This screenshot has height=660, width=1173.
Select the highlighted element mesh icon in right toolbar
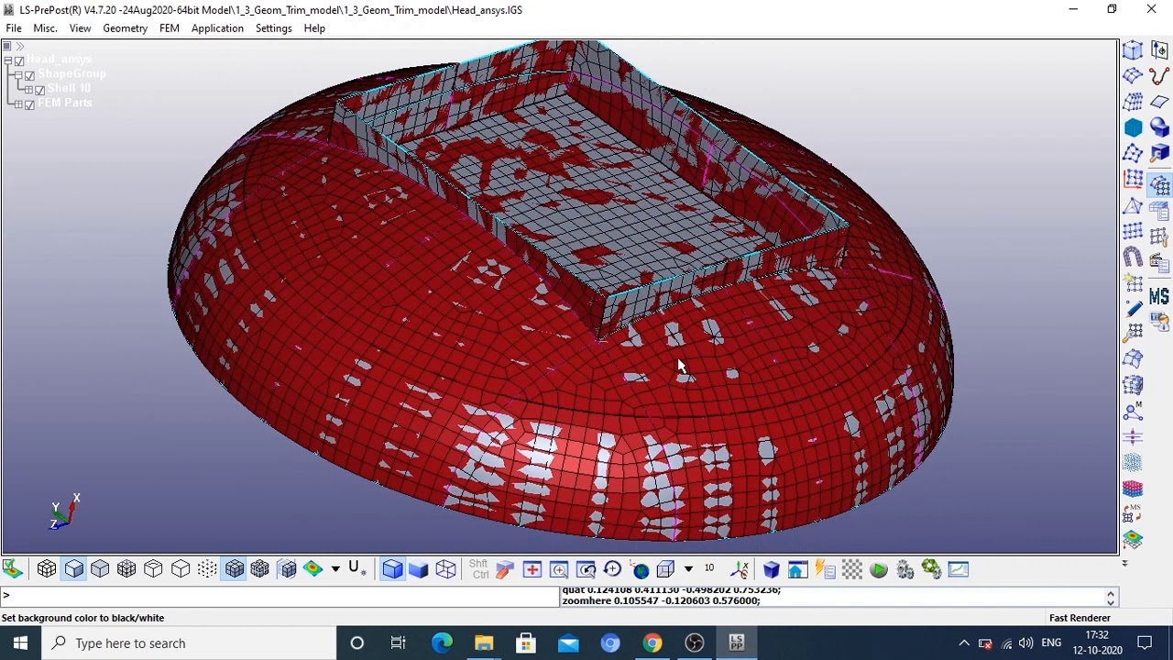point(1159,185)
